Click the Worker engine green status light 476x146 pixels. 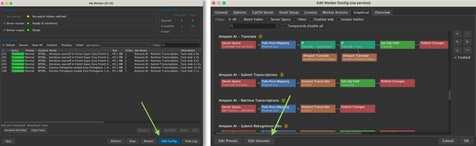28,30
